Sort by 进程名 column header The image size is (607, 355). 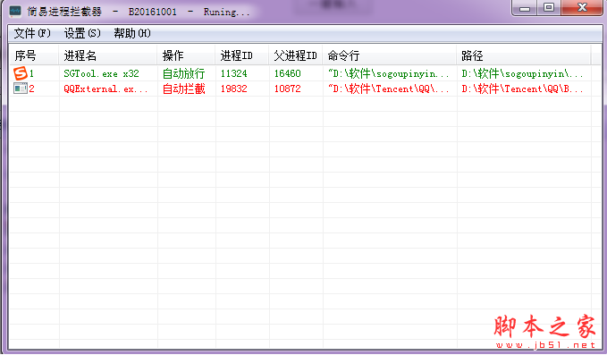(107, 55)
